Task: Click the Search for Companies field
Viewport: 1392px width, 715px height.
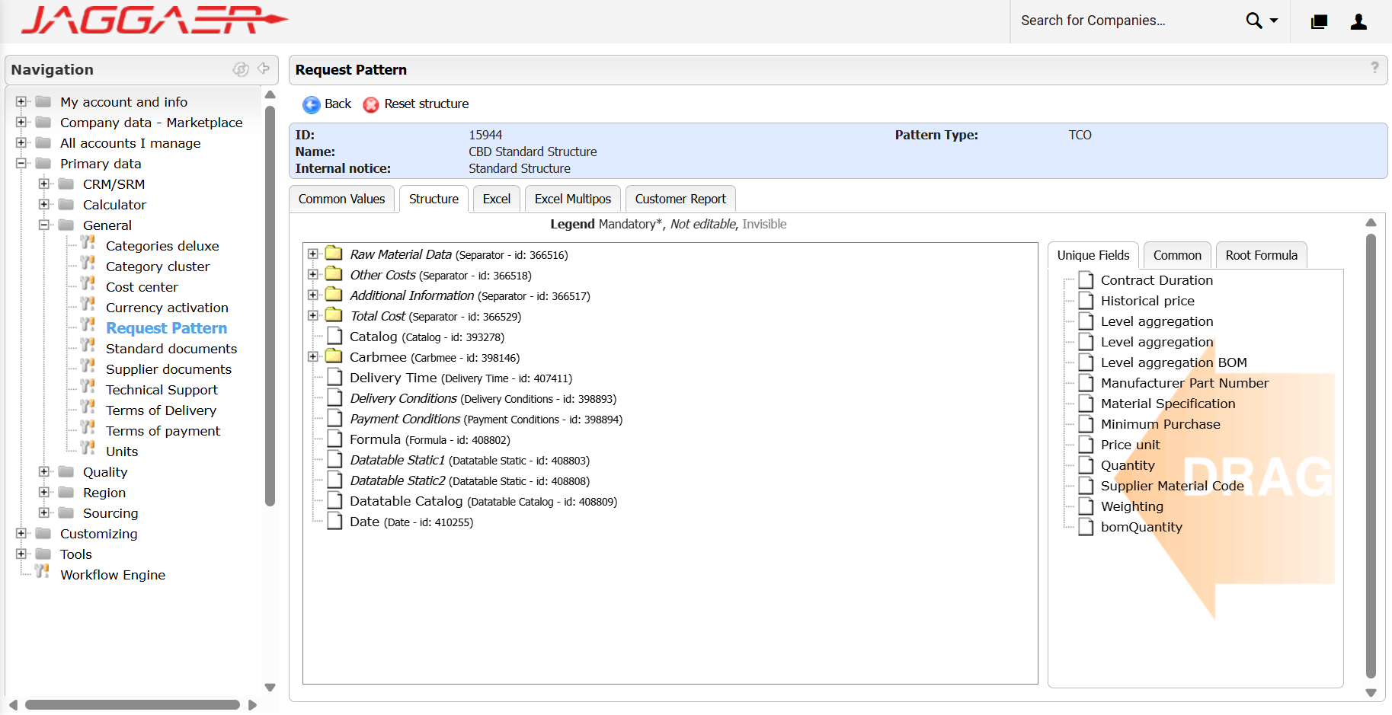Action: click(x=1127, y=21)
